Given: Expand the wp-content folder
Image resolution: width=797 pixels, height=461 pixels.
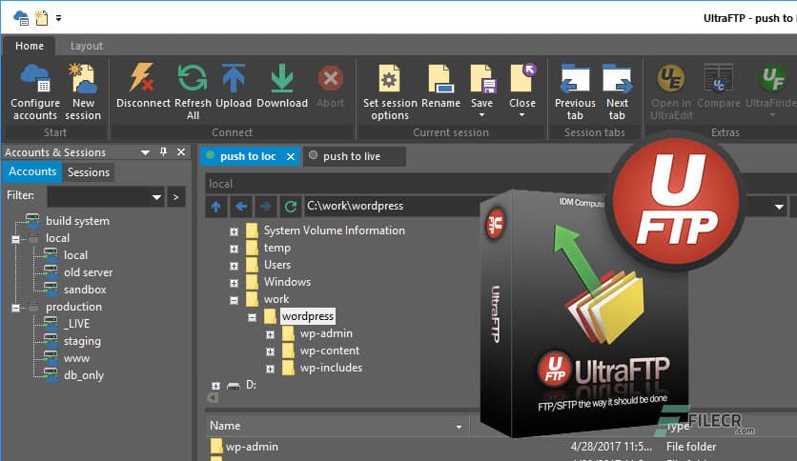Looking at the screenshot, I should click(271, 351).
